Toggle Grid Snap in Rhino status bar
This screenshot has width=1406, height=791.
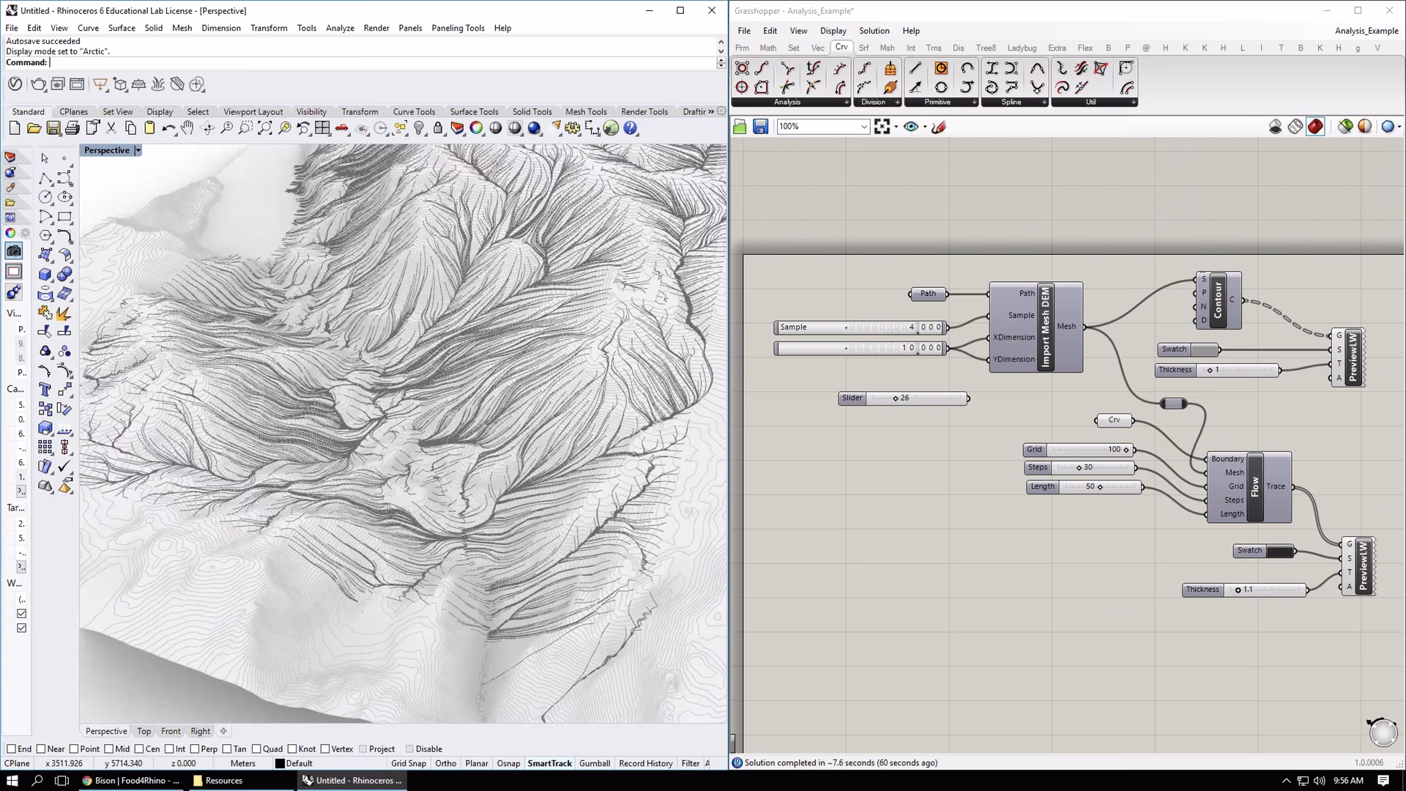[409, 763]
